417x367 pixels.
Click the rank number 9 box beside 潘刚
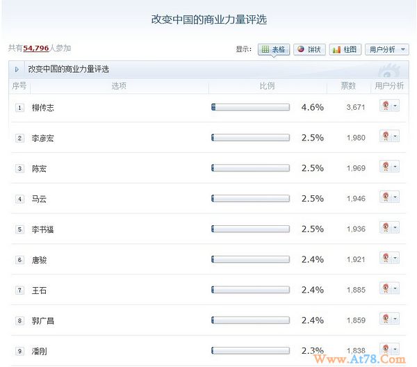tap(19, 352)
